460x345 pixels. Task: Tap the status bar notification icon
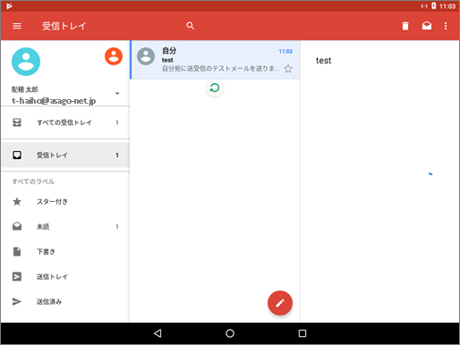click(9, 6)
